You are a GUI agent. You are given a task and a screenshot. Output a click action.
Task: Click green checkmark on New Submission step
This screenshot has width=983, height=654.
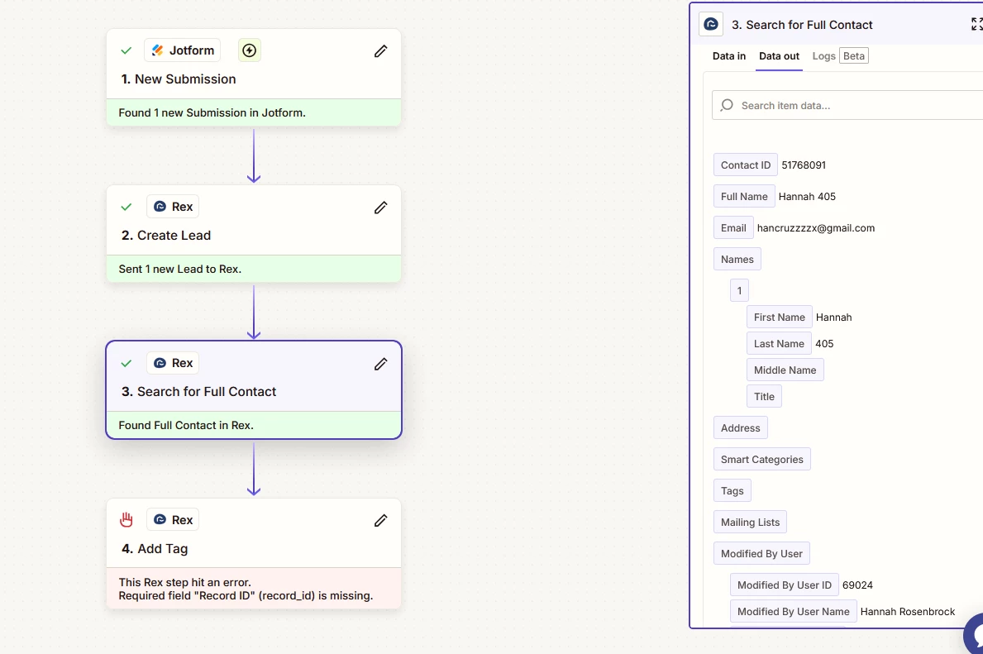126,50
